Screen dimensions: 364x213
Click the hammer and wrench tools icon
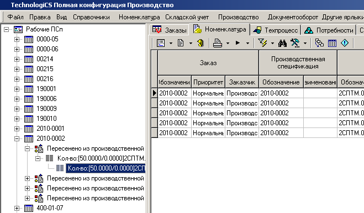(295, 43)
